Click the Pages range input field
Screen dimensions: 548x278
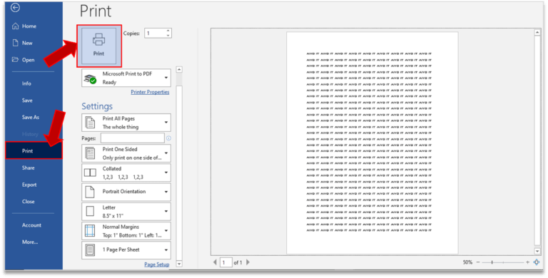[x=133, y=138]
